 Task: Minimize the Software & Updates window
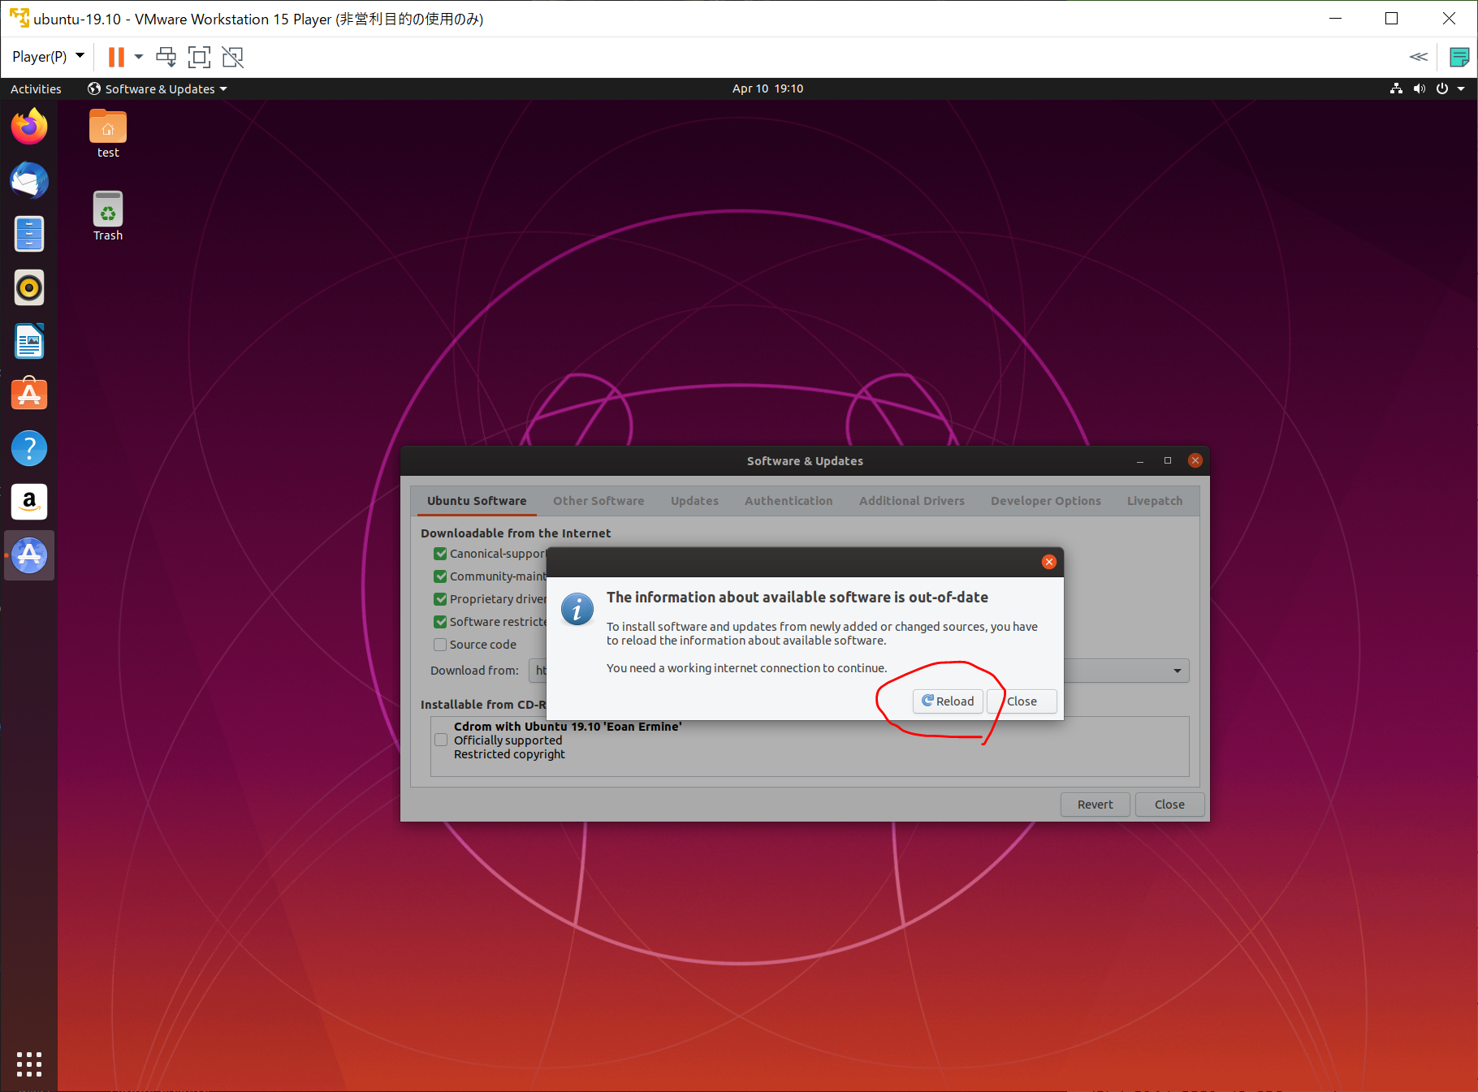[x=1140, y=460]
